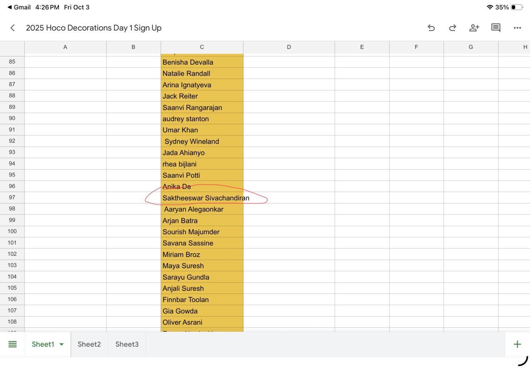Viewport: 530px width, 368px height.
Task: Select the Oliver Asrani cell
Action: (x=202, y=322)
